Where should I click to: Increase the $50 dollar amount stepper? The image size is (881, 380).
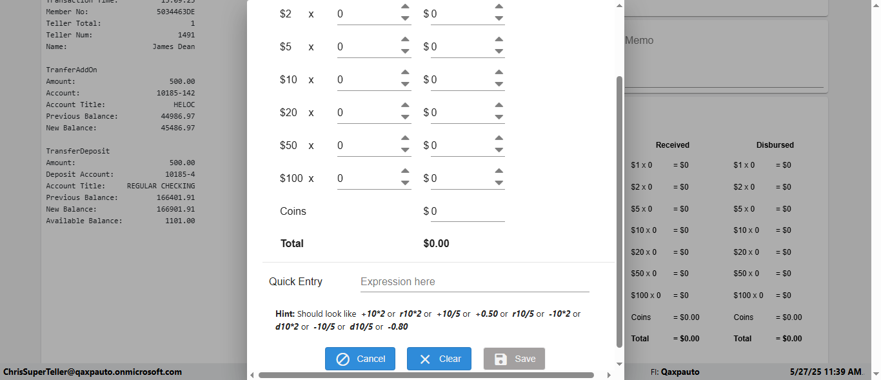499,138
